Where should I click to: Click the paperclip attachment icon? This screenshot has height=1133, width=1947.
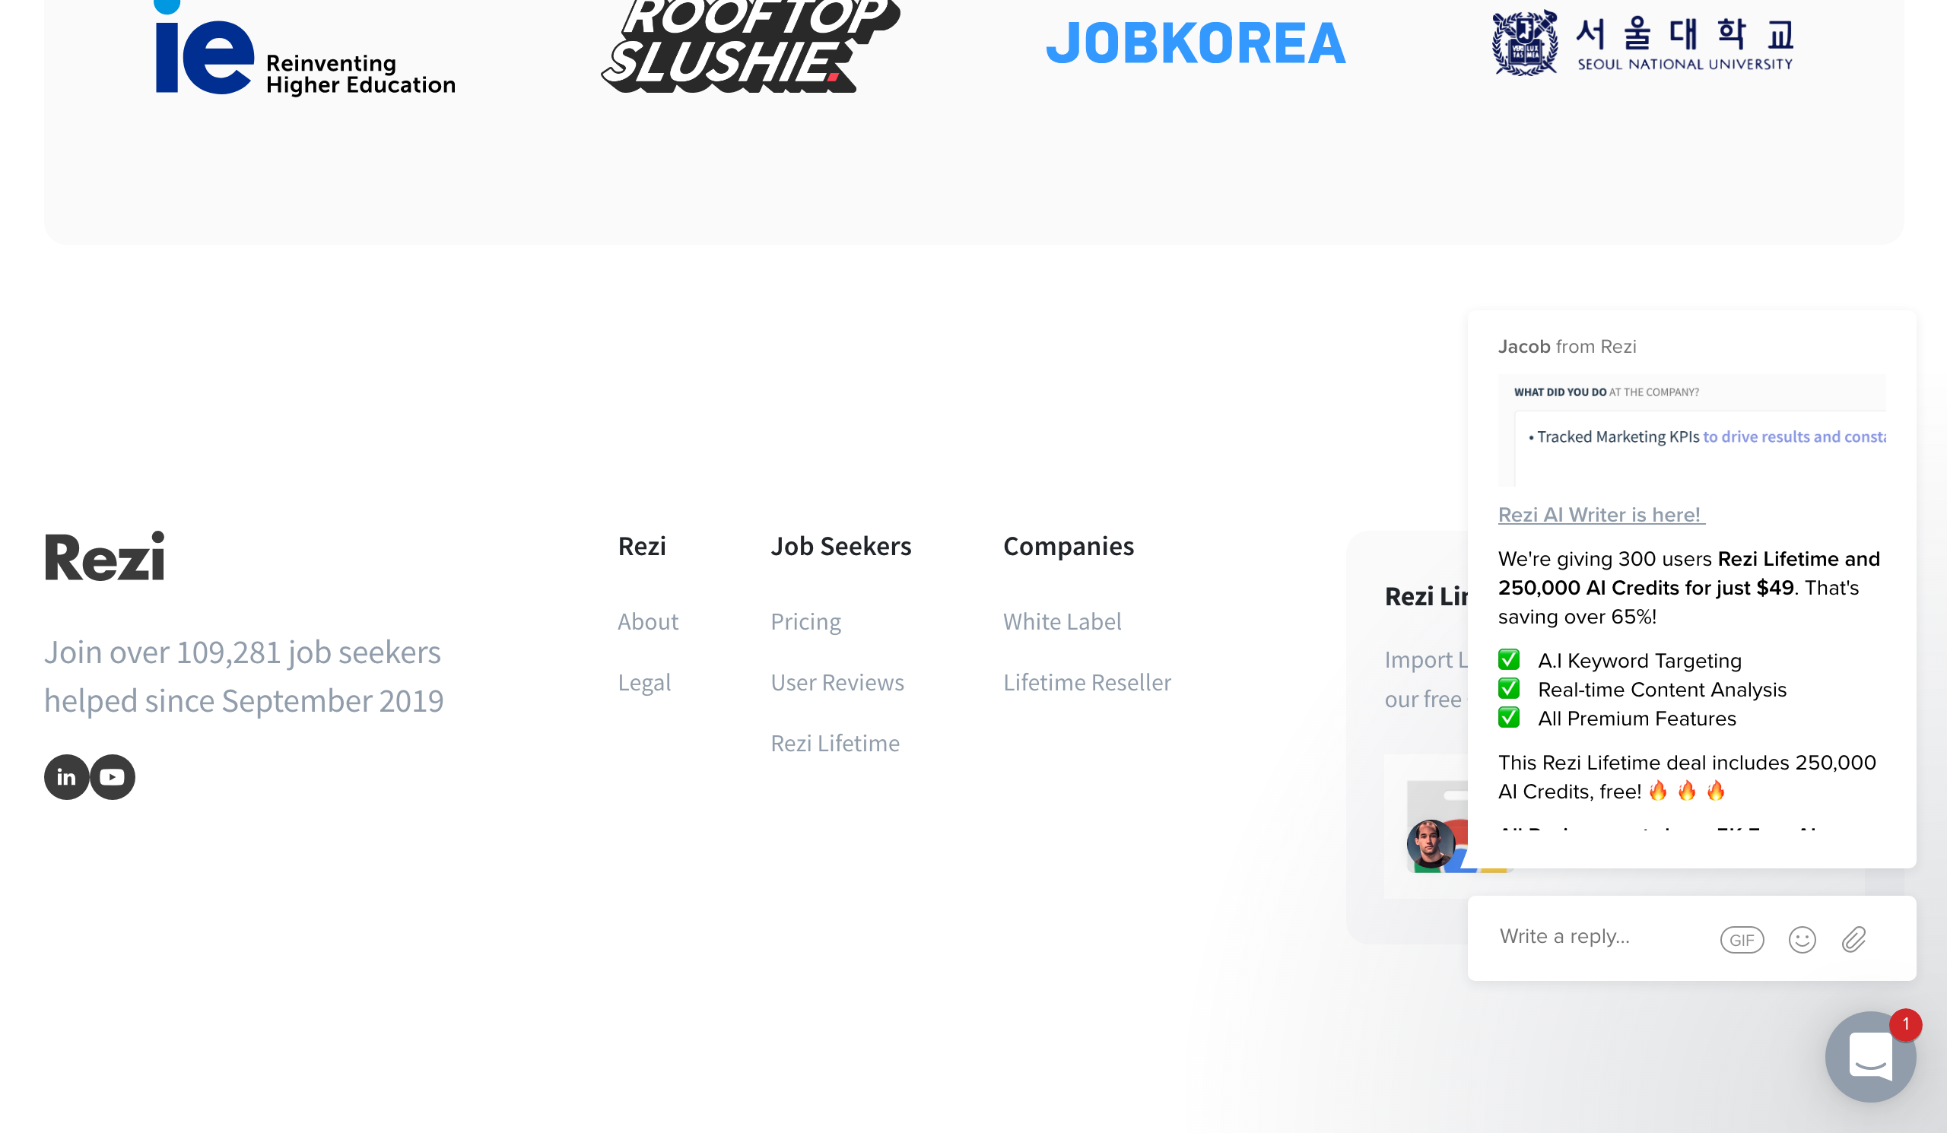(x=1853, y=940)
